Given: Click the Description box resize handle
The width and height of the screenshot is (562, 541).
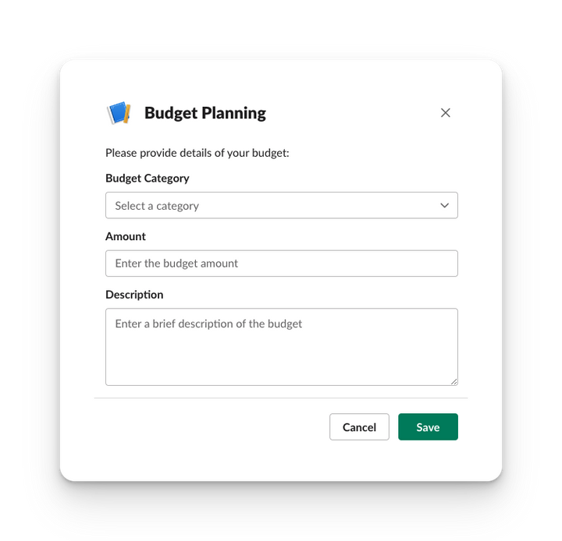Looking at the screenshot, I should [x=454, y=381].
